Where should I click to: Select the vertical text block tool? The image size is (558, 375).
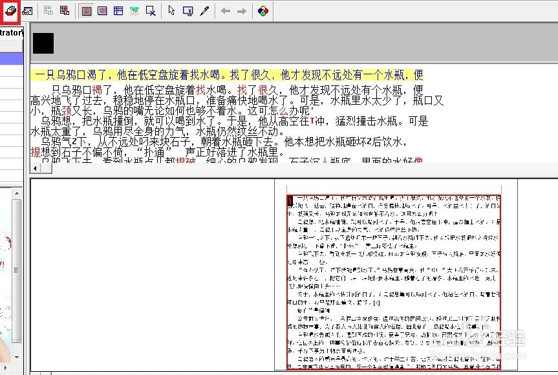tap(103, 10)
